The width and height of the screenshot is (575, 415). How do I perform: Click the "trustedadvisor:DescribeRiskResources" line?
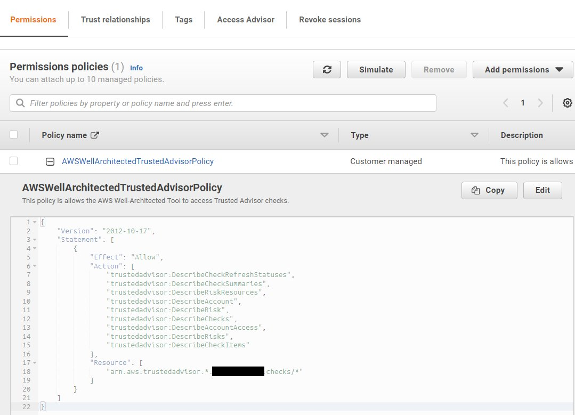click(186, 292)
